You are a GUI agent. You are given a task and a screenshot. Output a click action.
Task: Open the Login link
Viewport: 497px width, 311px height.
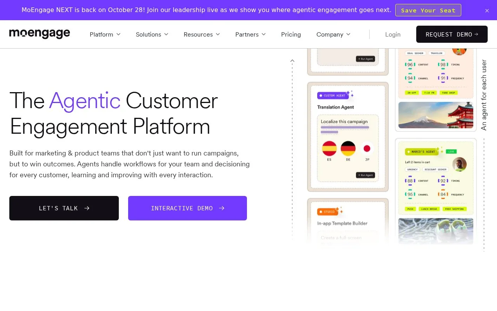[393, 34]
